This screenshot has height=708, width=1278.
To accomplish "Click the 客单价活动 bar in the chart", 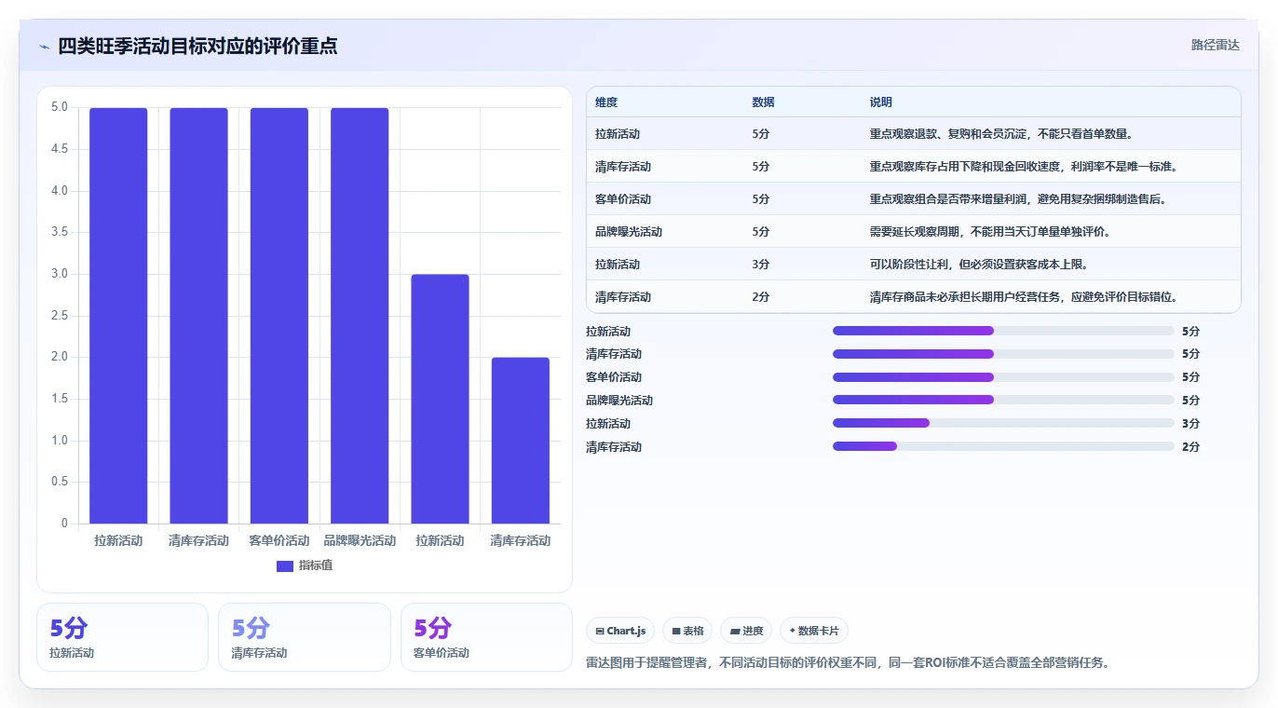I will click(x=279, y=316).
